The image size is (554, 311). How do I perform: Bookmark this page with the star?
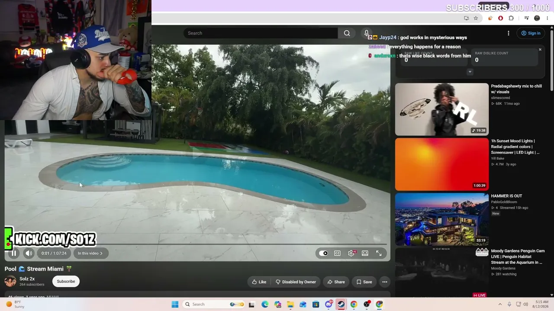tap(476, 18)
